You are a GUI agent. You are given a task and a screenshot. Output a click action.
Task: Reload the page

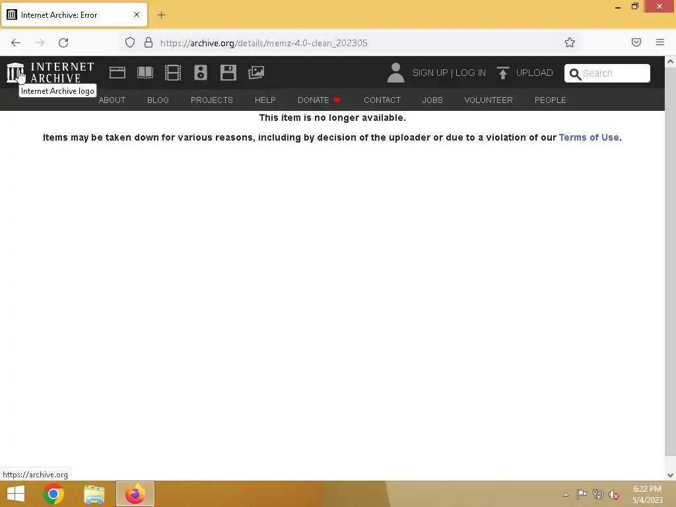(63, 43)
